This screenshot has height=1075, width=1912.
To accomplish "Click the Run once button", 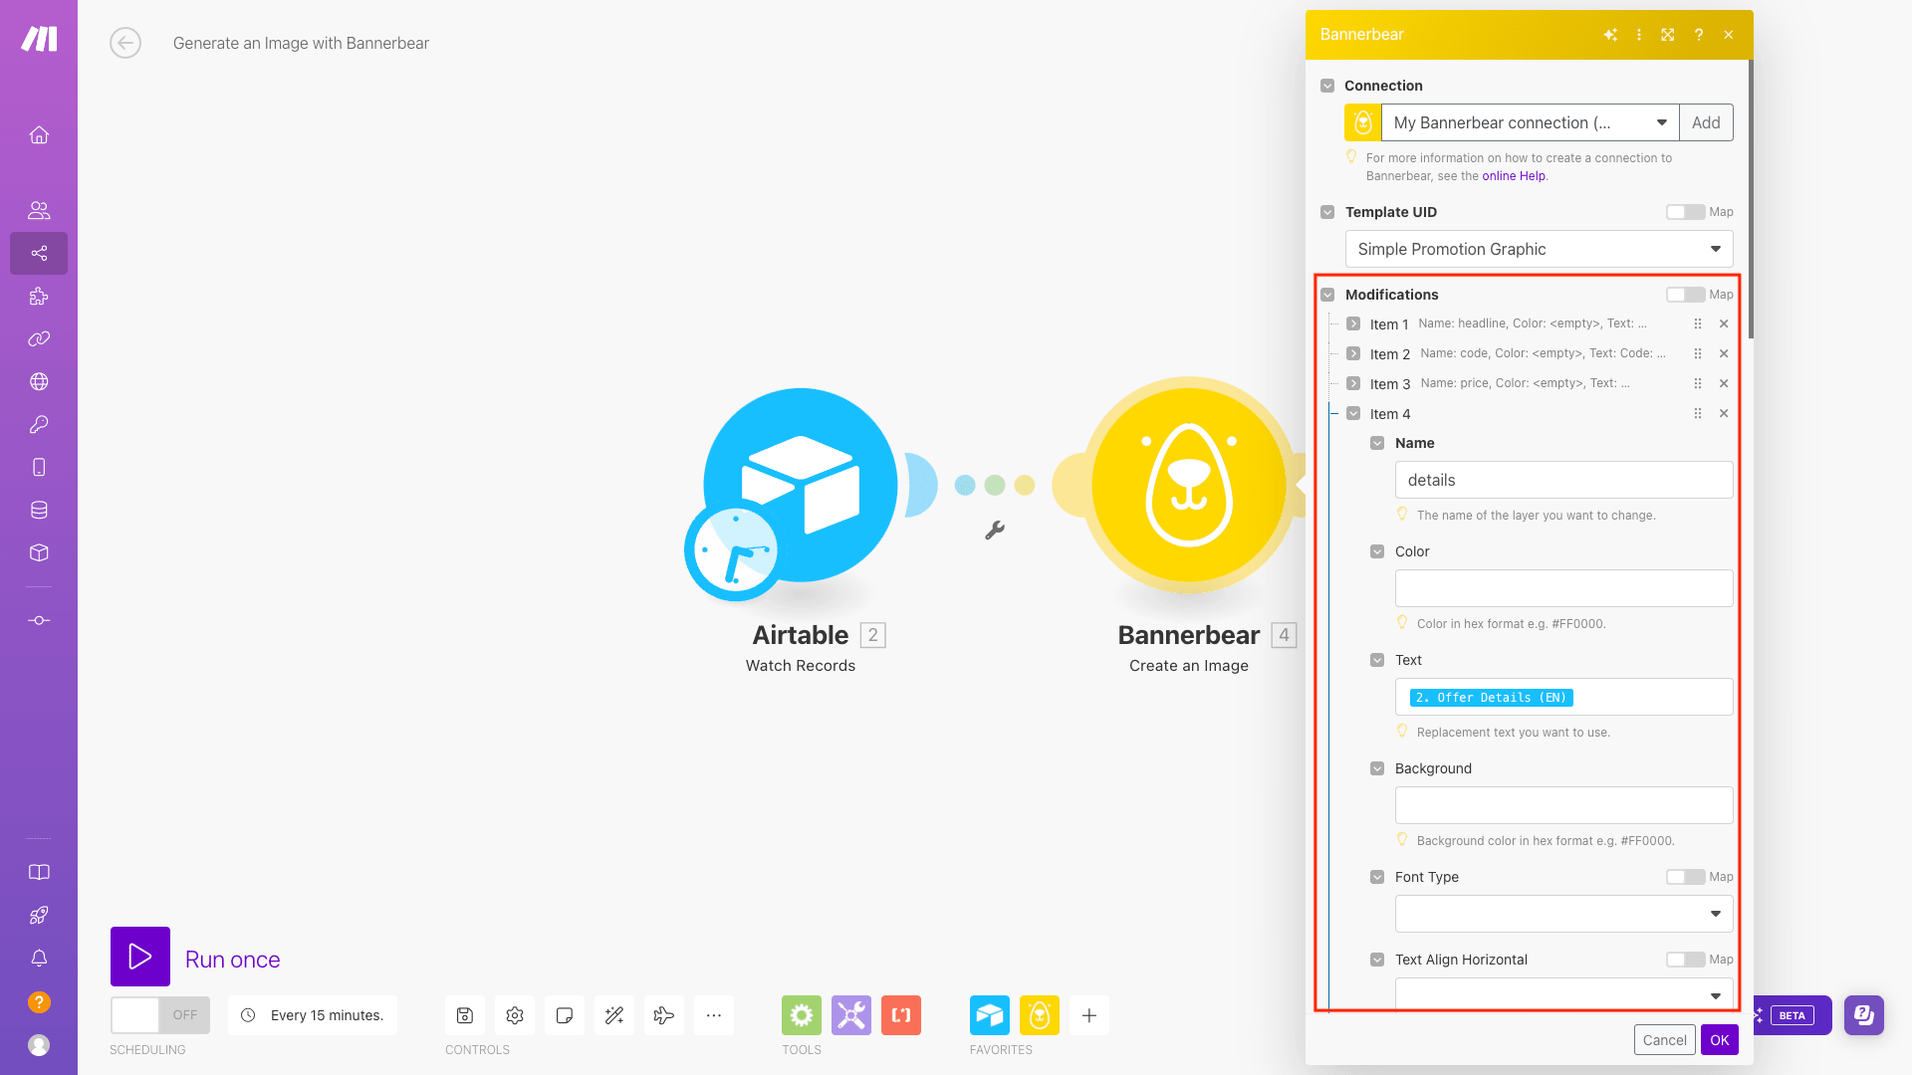I will pyautogui.click(x=140, y=957).
